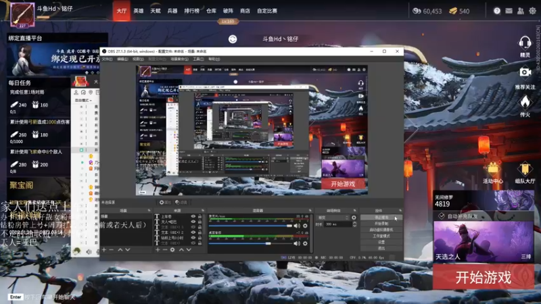The height and width of the screenshot is (304, 541).
Task: Toggle lock on 上车卷 source
Action: 199,216
